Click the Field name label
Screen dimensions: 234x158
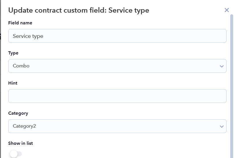20,23
